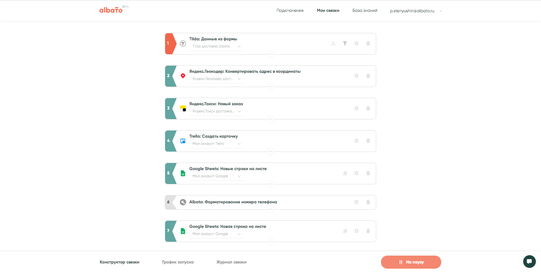Add a step below the Tilda step
The height and width of the screenshot is (273, 541).
270,54
